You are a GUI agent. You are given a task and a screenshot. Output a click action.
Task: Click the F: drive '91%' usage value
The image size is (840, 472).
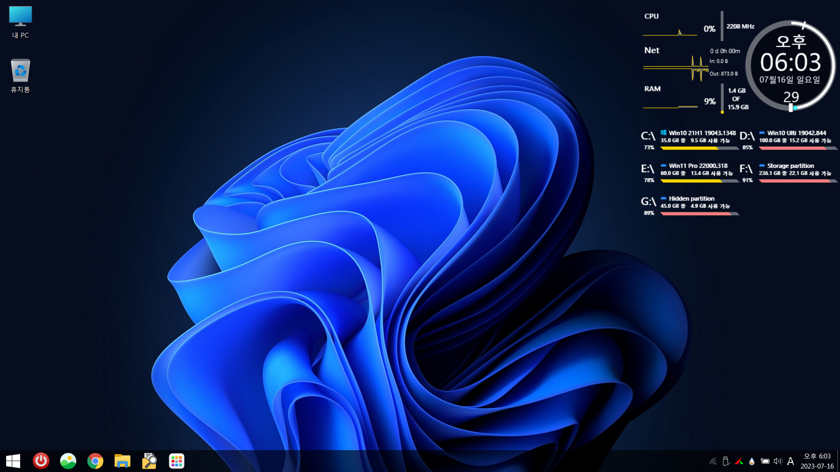(x=747, y=180)
